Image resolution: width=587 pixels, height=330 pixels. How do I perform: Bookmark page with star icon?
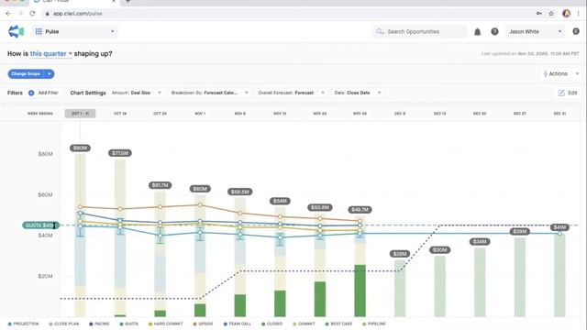551,14
